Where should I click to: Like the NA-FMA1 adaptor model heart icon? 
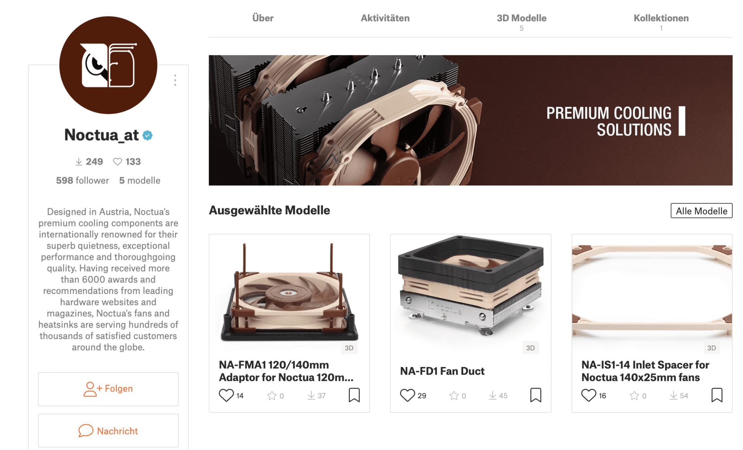(226, 395)
